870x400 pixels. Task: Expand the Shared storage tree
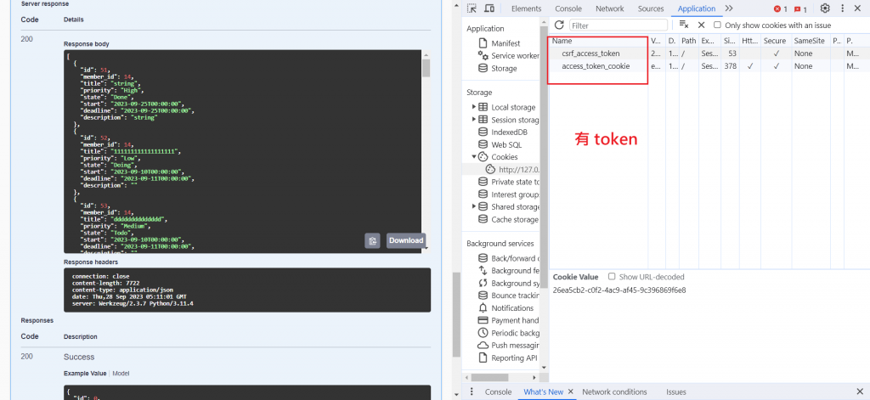coord(473,206)
